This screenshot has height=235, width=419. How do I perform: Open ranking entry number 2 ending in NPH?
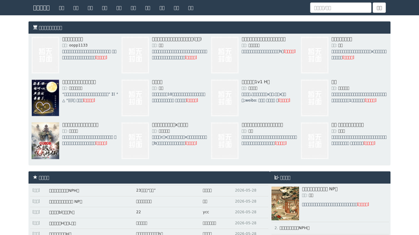pos(294,228)
